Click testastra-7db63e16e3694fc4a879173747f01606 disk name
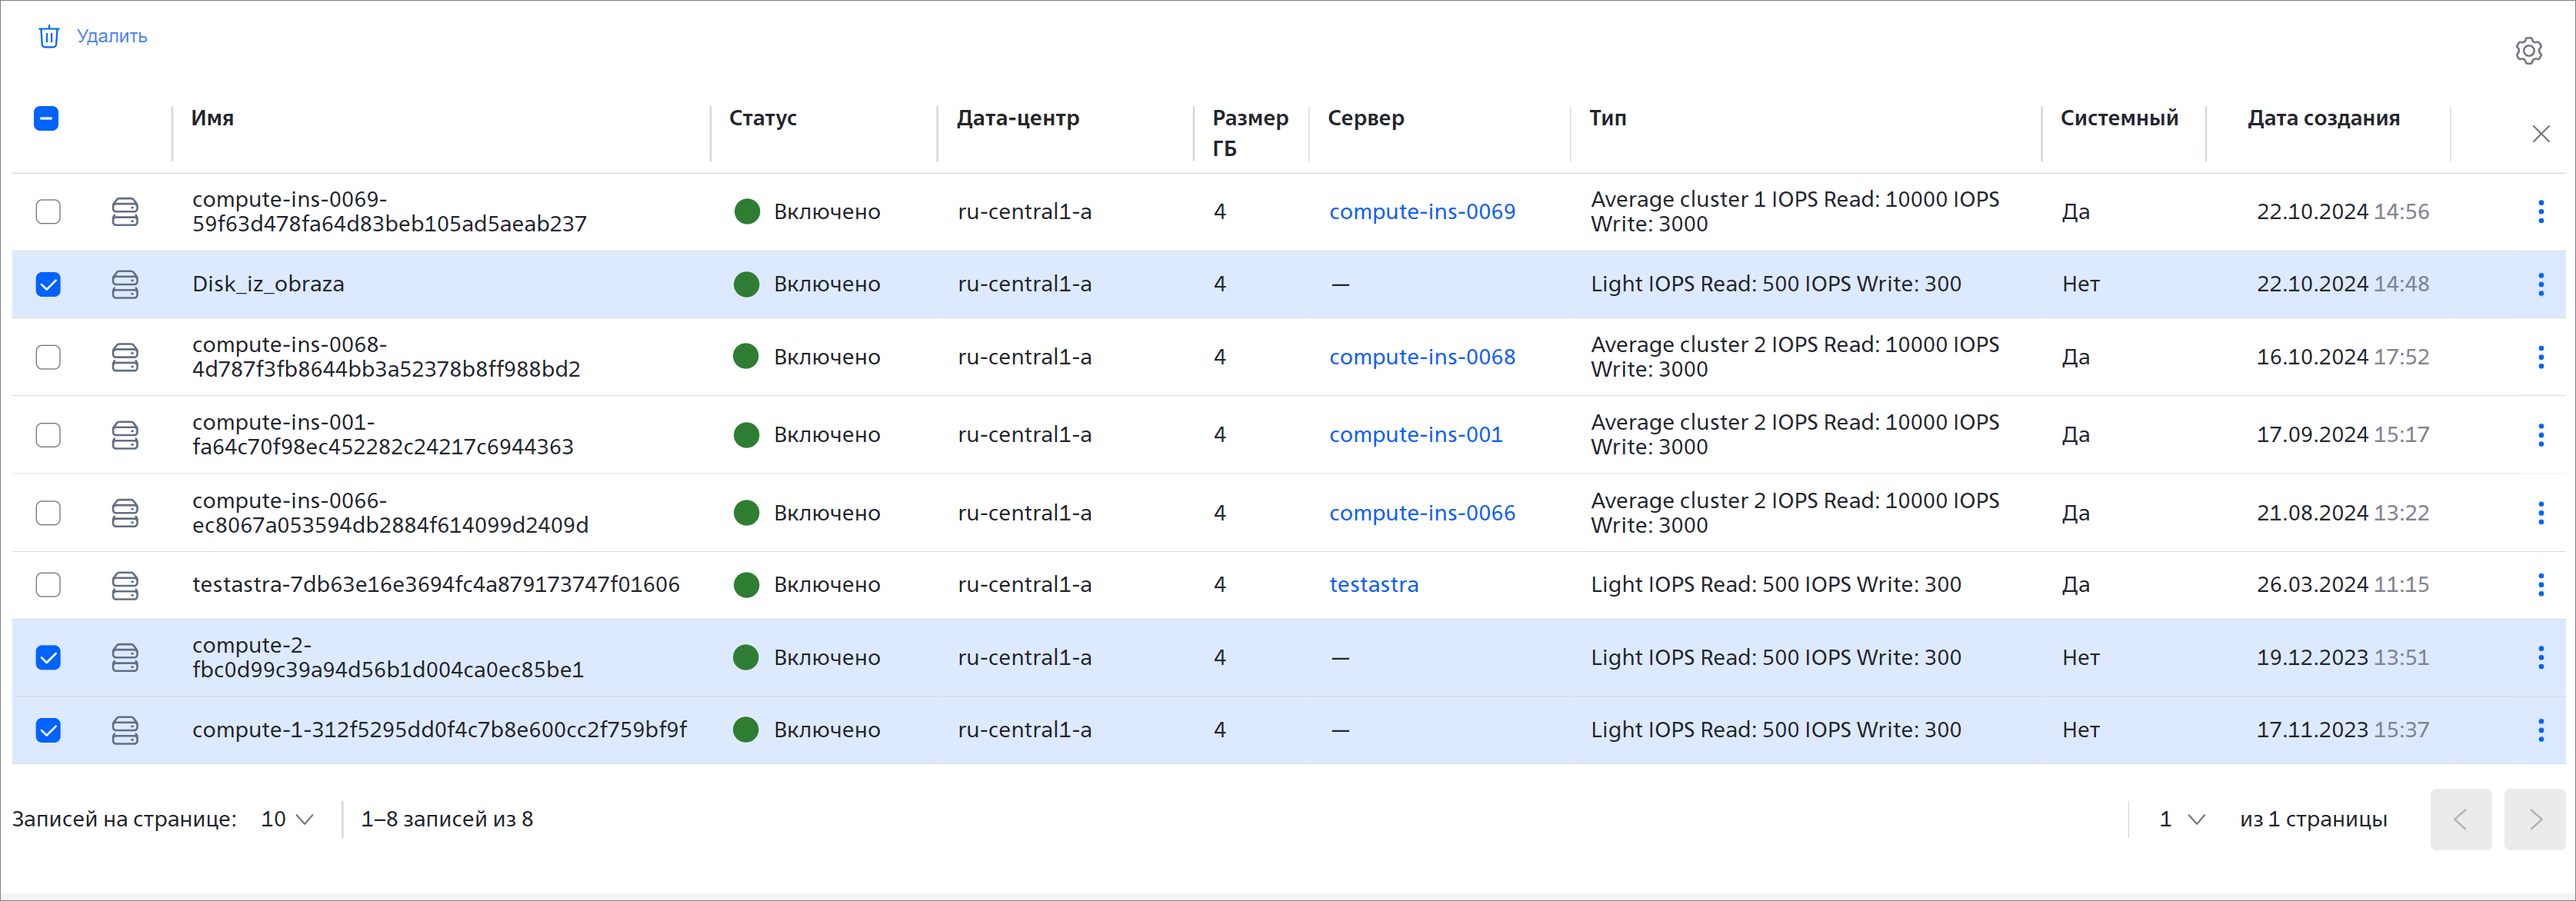The height and width of the screenshot is (901, 2576). point(436,585)
